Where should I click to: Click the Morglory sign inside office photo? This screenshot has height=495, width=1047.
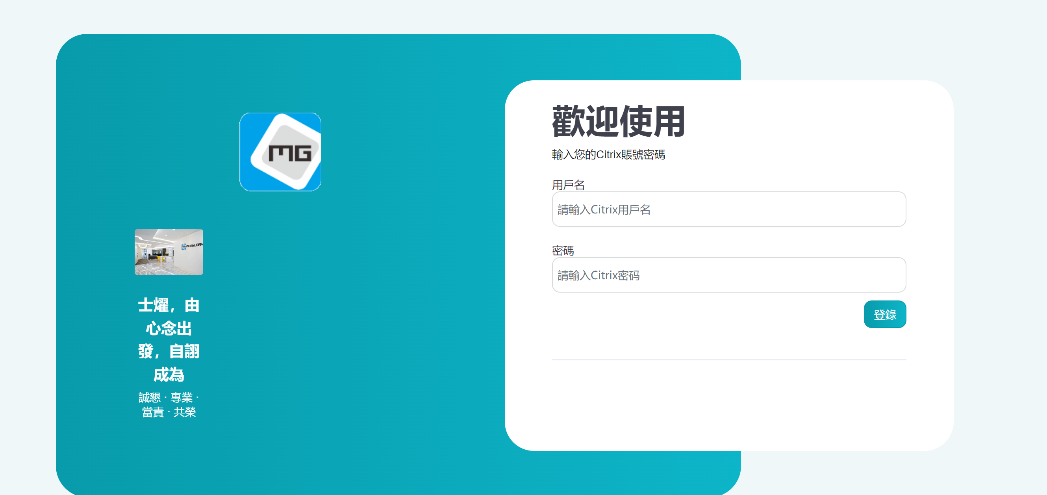pos(193,245)
